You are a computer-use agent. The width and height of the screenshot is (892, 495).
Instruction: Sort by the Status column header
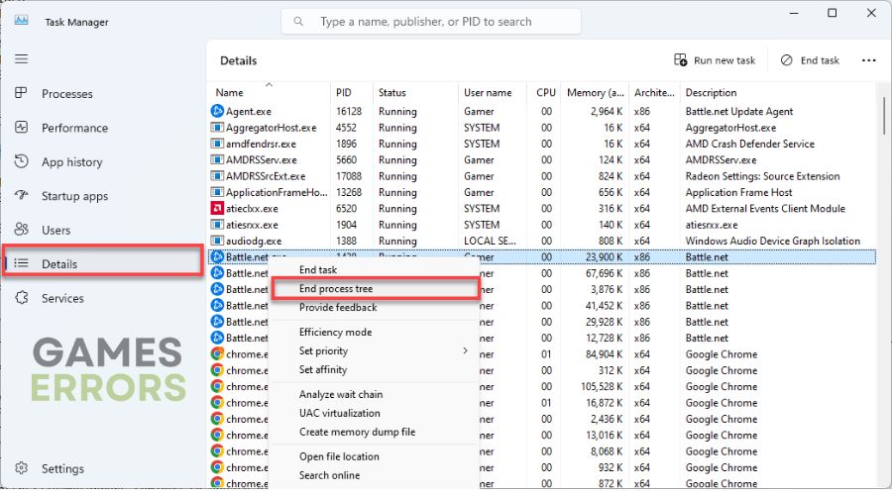pyautogui.click(x=392, y=93)
